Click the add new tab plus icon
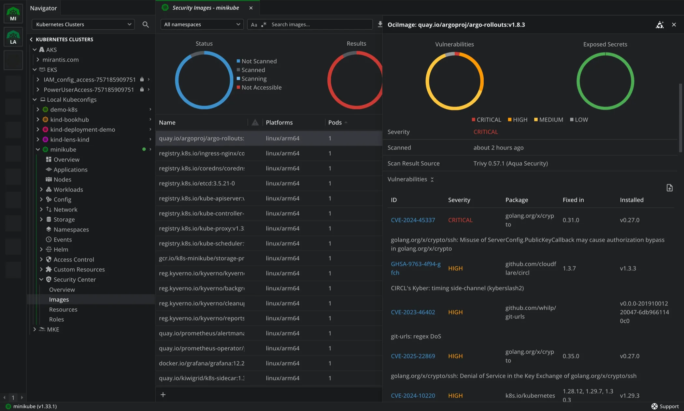This screenshot has height=411, width=684. pyautogui.click(x=163, y=395)
